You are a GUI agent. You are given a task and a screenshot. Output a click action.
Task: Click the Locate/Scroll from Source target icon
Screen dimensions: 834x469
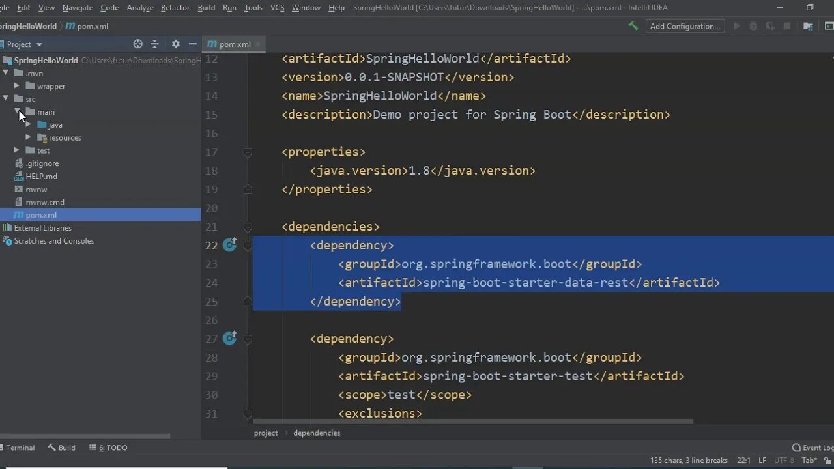[x=137, y=44]
